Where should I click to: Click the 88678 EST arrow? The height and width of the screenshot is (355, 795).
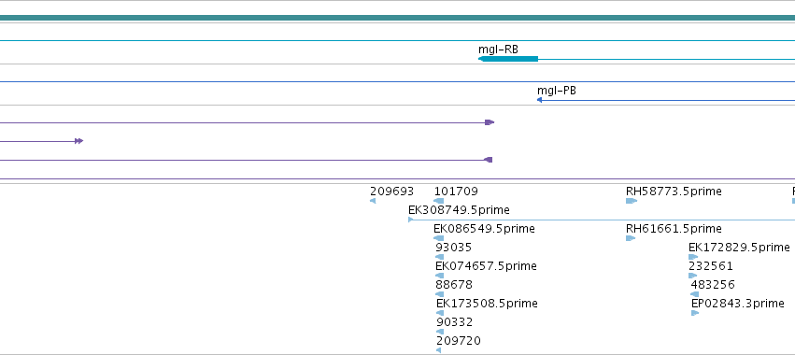click(440, 294)
